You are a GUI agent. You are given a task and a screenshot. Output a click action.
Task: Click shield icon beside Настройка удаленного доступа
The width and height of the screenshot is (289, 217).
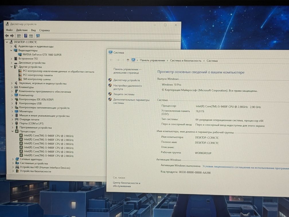110,86
